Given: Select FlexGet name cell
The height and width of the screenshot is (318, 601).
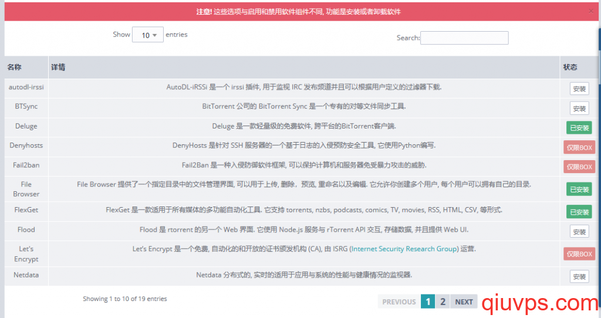Looking at the screenshot, I should (x=26, y=210).
